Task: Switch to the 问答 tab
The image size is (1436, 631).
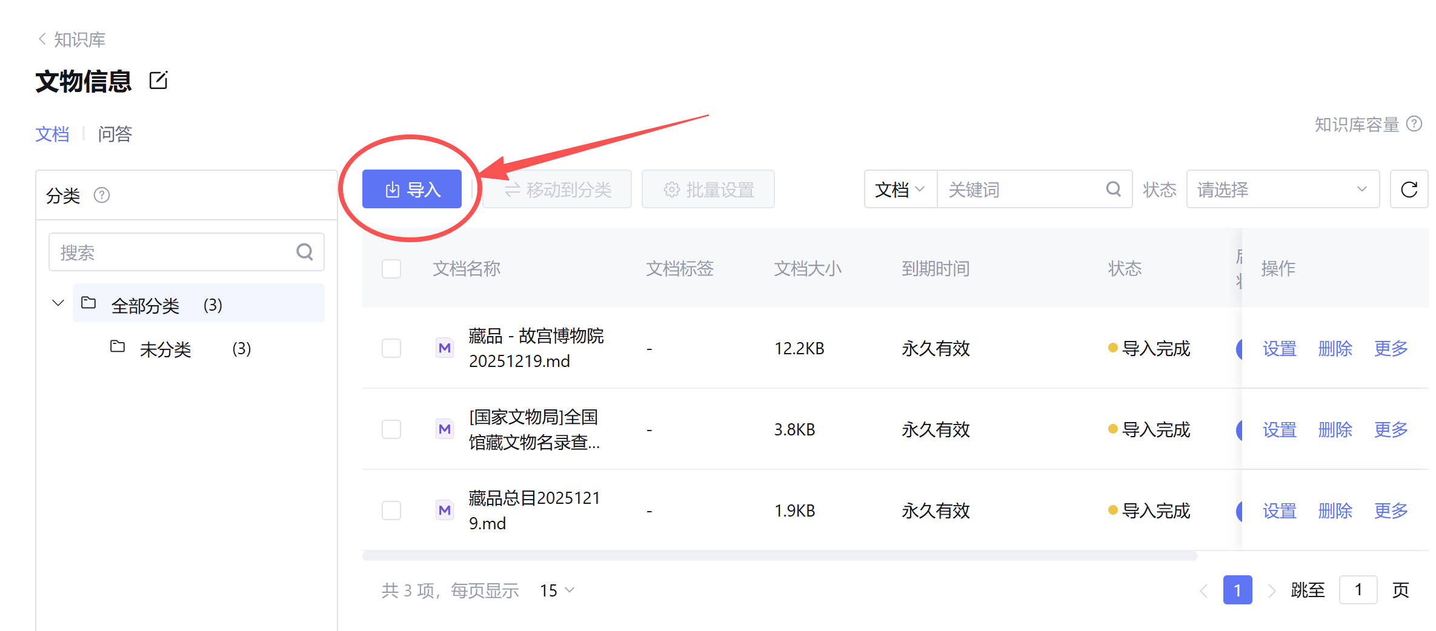Action: (x=115, y=134)
